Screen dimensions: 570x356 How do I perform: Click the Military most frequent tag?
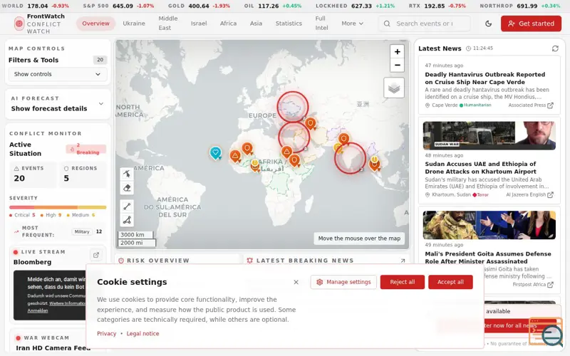[82, 232]
